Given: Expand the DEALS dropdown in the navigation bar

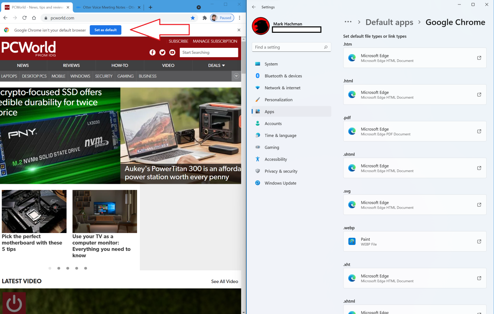Looking at the screenshot, I should [x=216, y=65].
